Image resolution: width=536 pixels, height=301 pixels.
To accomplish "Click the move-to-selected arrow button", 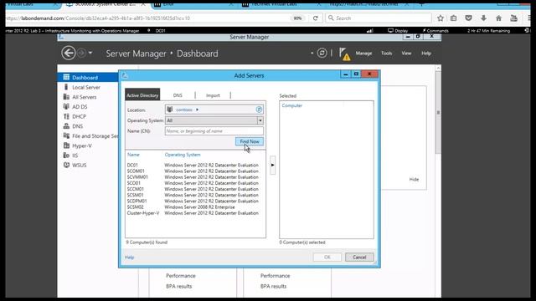I will click(x=272, y=166).
